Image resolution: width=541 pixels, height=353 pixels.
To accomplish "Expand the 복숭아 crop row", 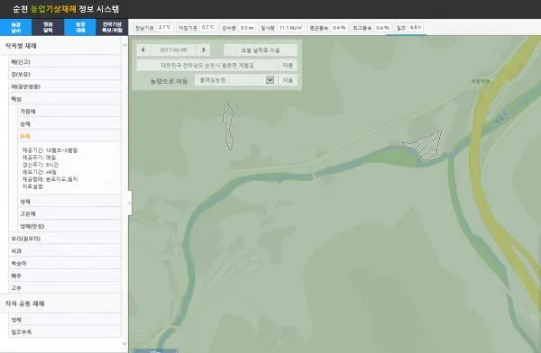I will pyautogui.click(x=65, y=263).
